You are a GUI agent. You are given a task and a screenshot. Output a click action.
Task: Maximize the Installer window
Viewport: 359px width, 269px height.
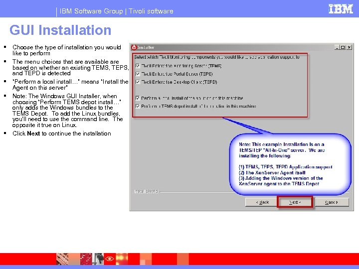pyautogui.click(x=343, y=47)
